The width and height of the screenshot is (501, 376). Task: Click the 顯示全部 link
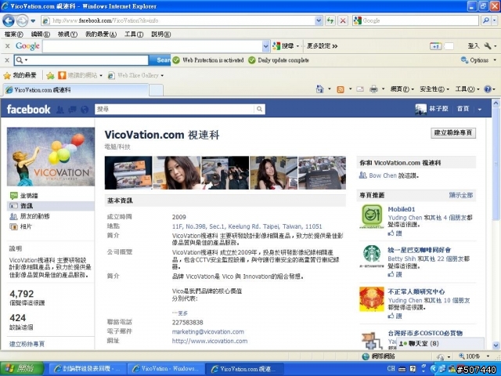click(461, 195)
